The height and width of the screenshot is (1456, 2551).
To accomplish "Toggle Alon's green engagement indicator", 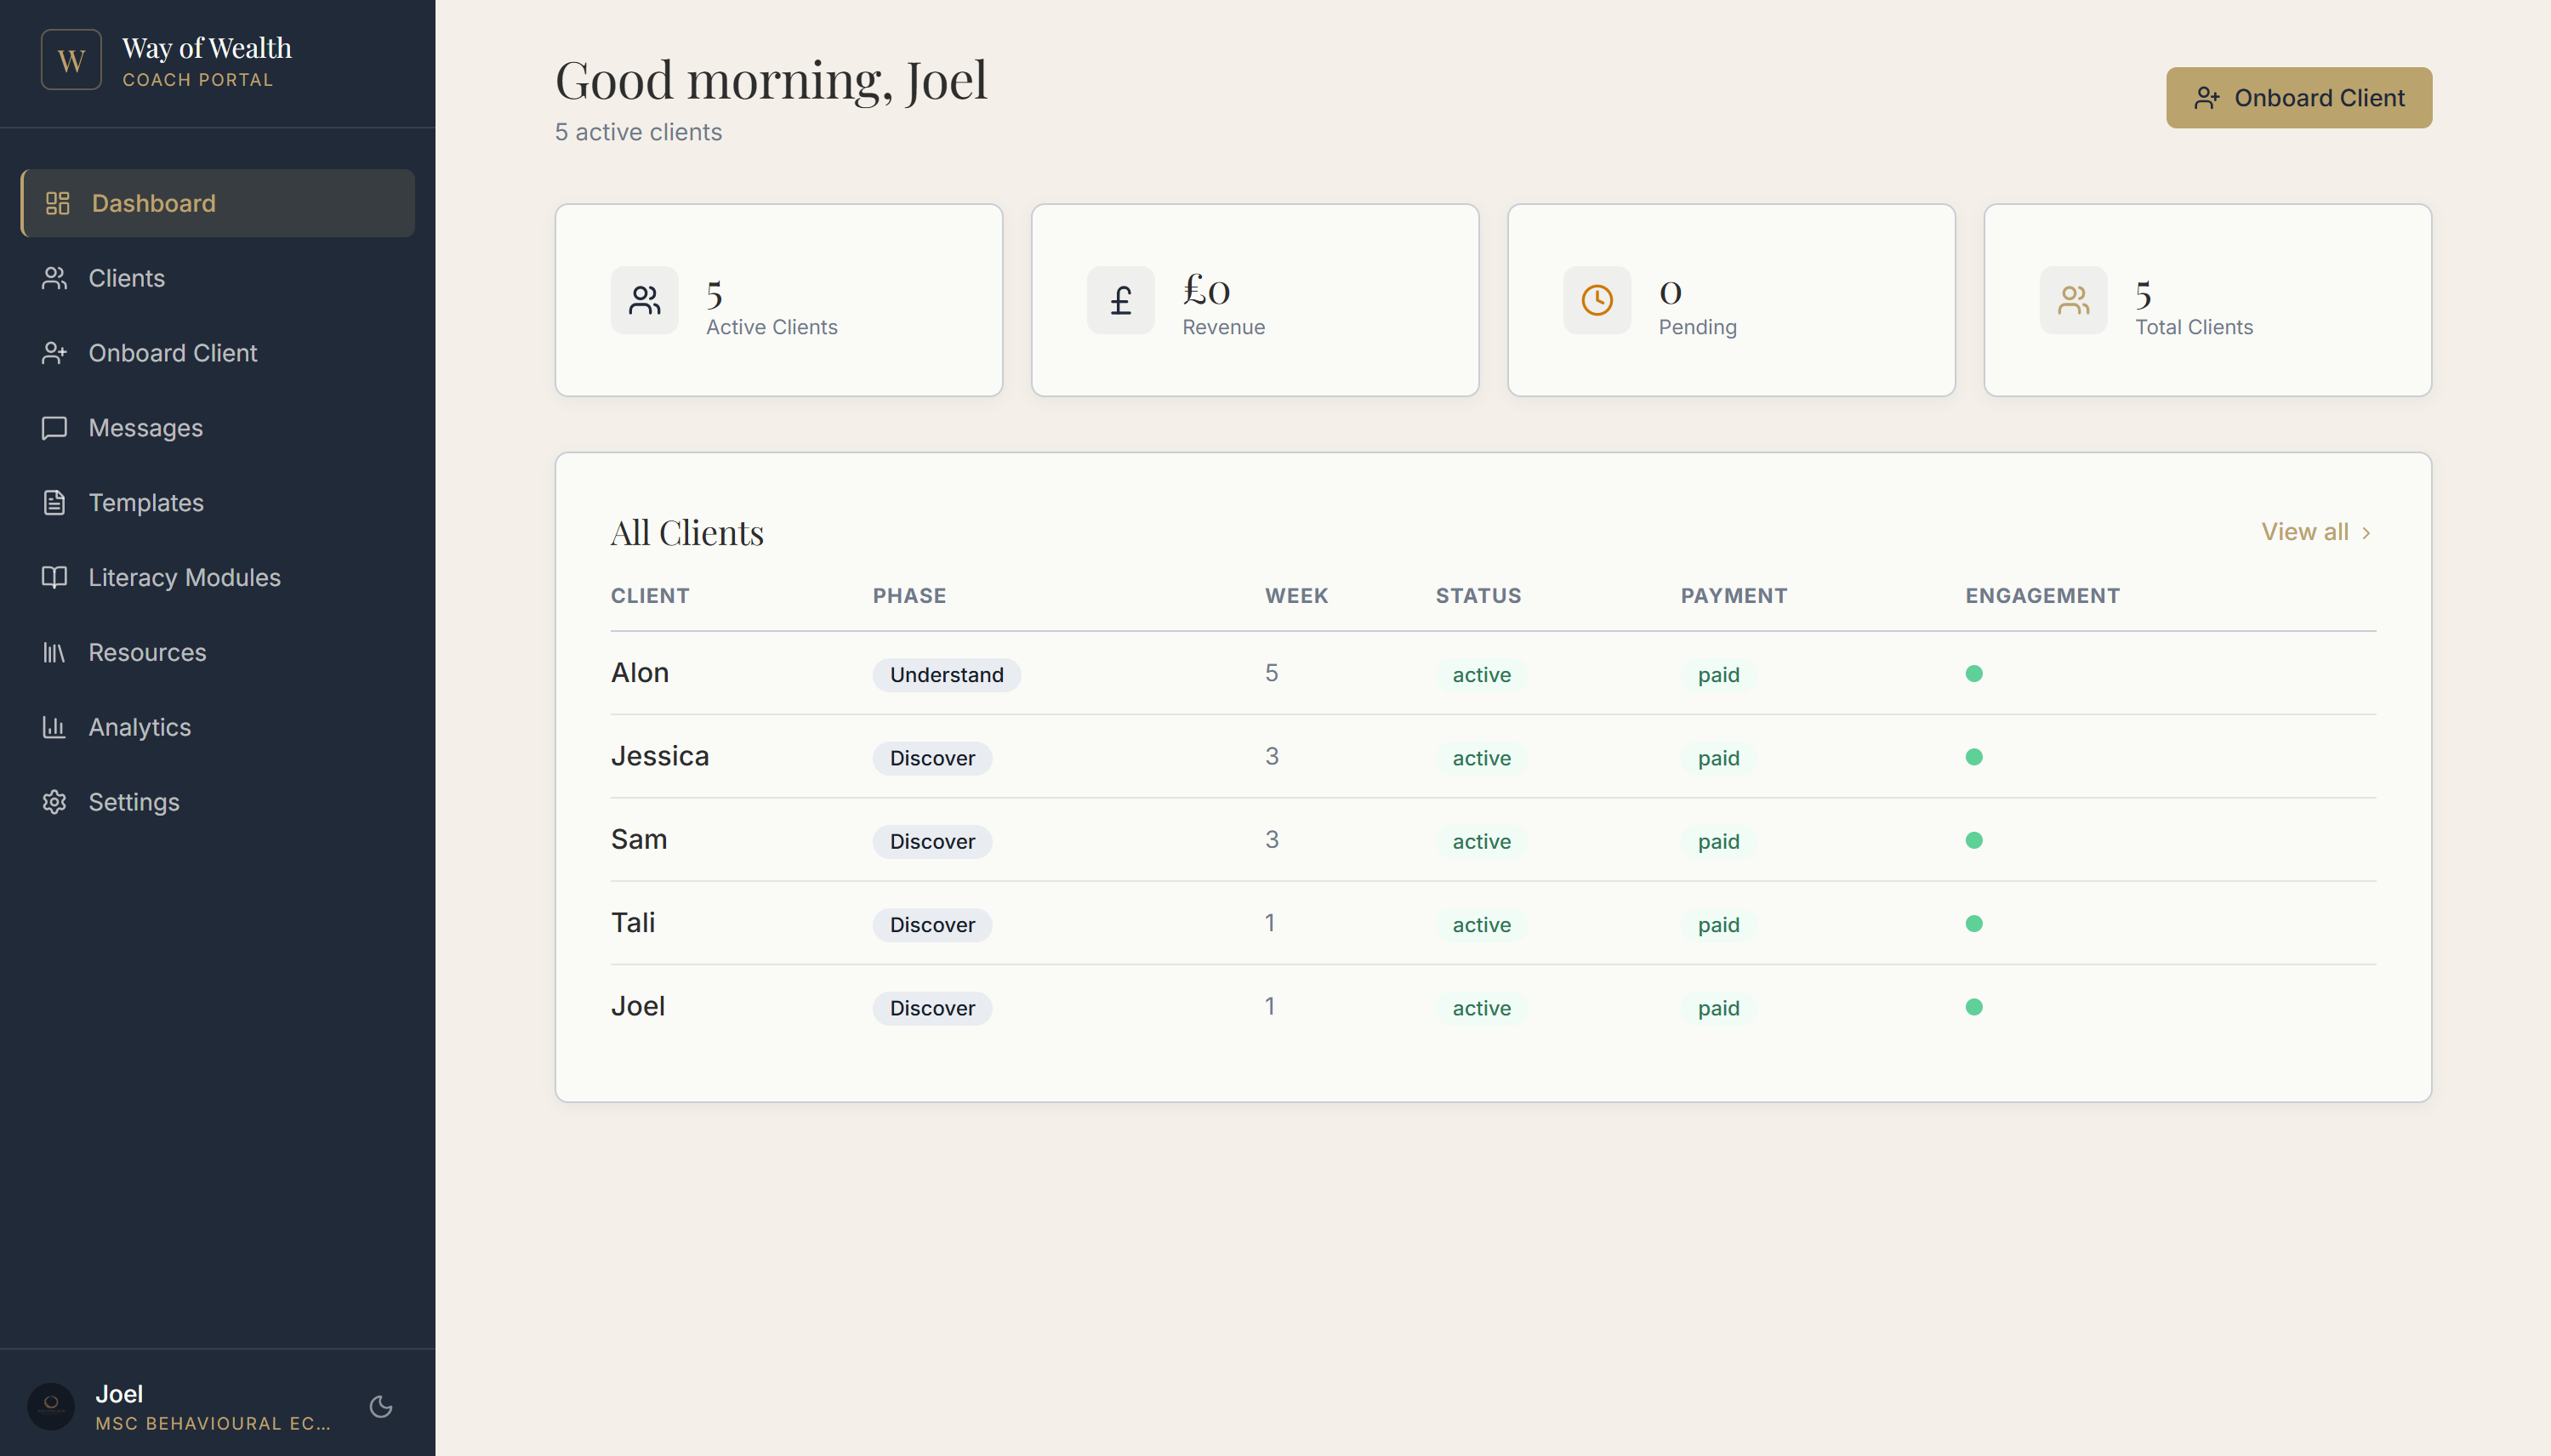I will click(x=1974, y=673).
